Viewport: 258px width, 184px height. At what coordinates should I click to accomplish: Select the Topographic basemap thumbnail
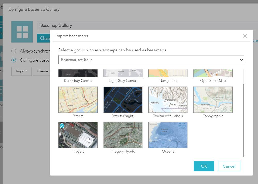coord(213,100)
